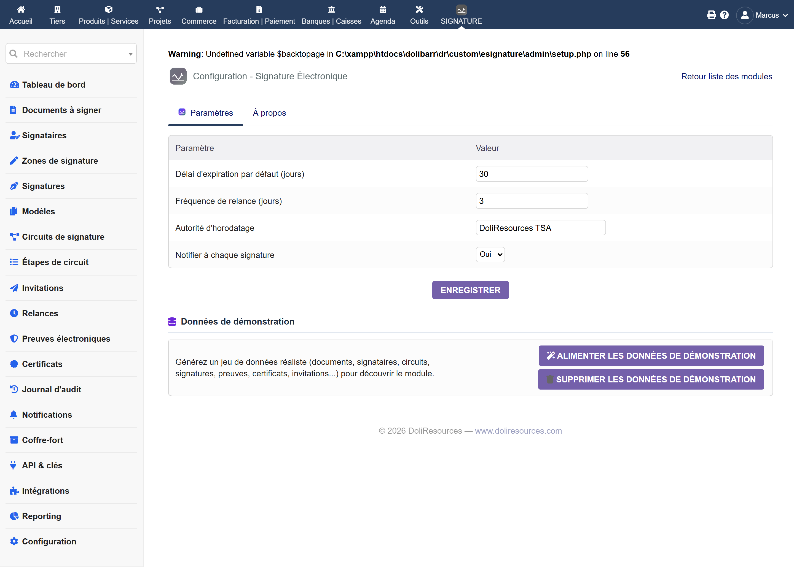Viewport: 794px width, 567px height.
Task: Open the SIGNATURE module icon
Action: point(462,10)
